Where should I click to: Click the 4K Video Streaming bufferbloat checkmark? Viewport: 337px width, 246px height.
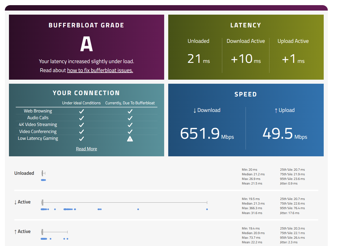(x=130, y=125)
